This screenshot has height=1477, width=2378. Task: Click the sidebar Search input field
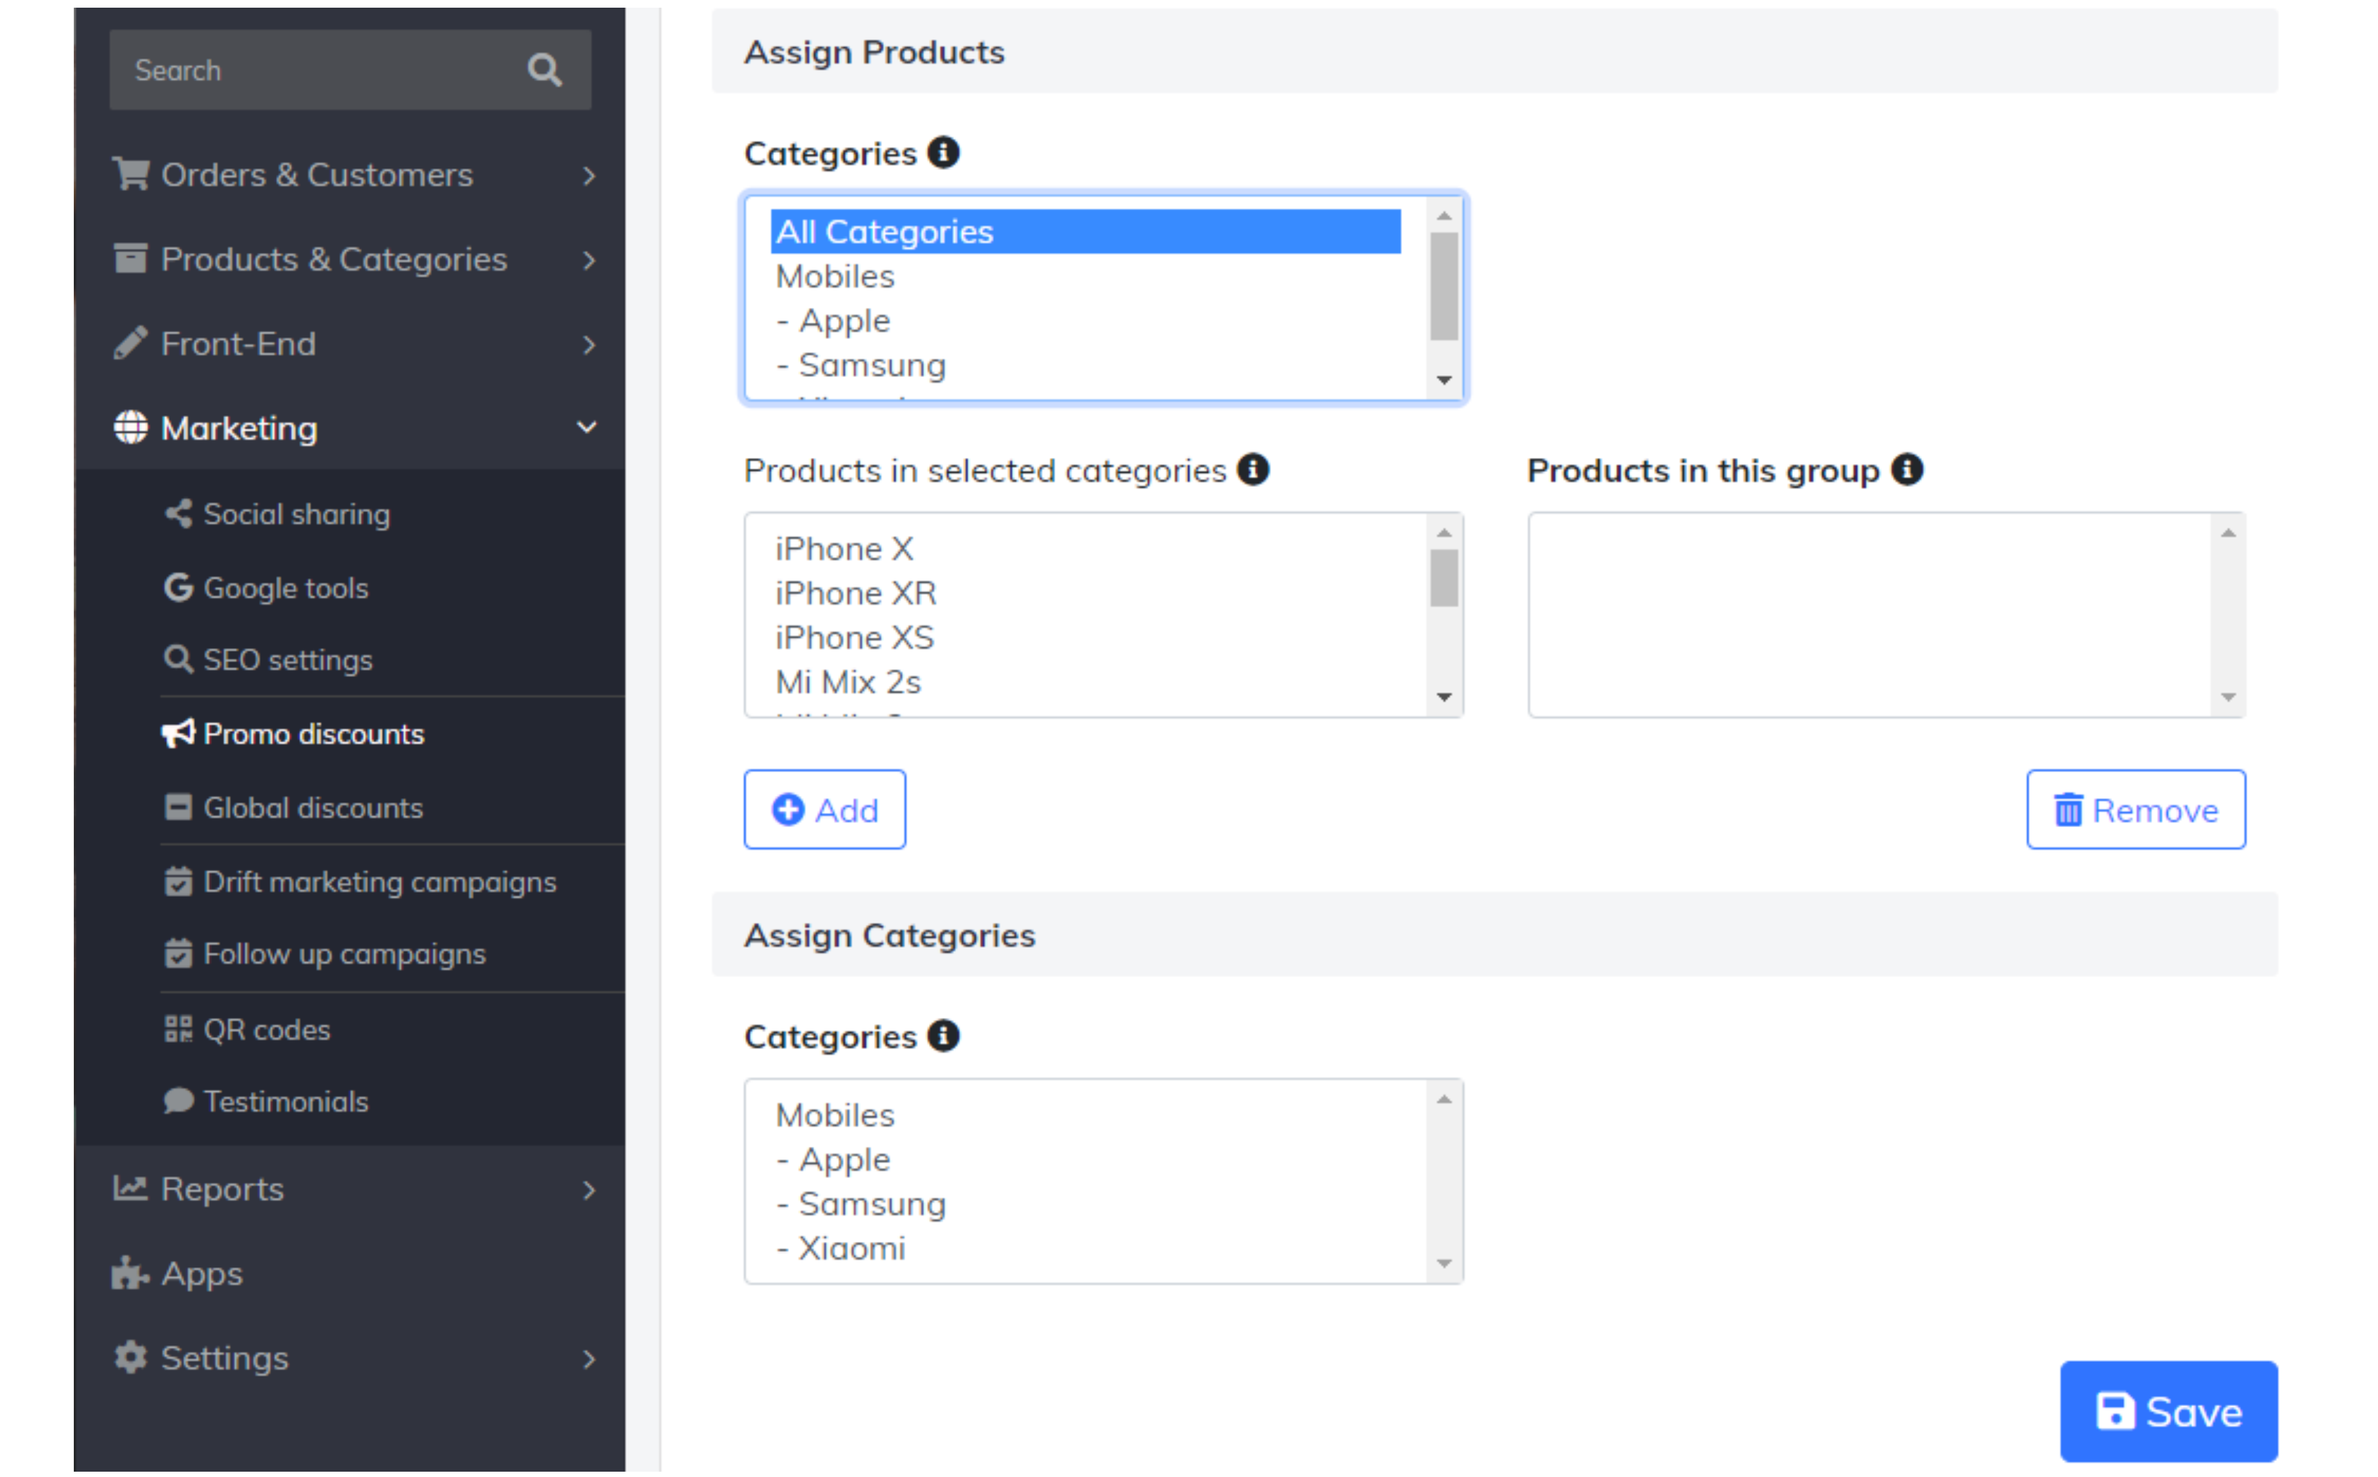[x=313, y=70]
